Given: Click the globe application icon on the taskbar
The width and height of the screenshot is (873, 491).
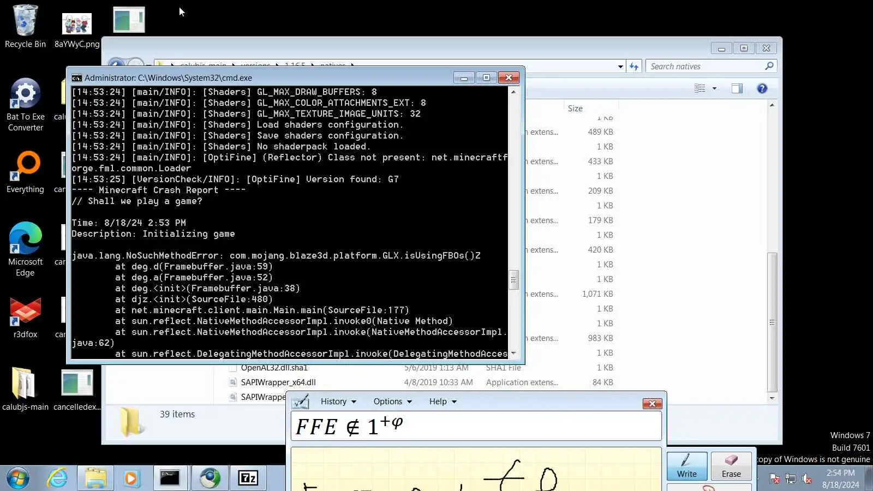Looking at the screenshot, I should point(210,478).
